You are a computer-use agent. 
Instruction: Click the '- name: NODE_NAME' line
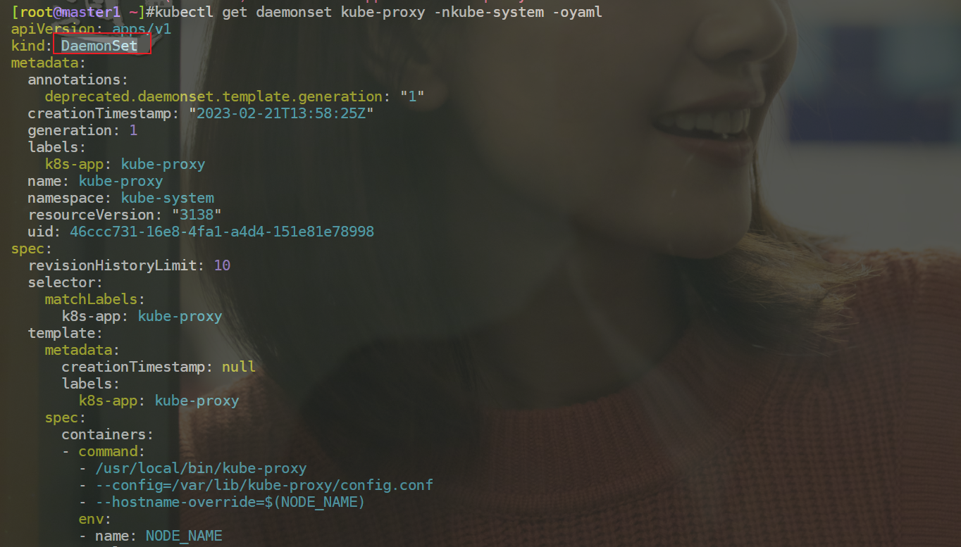[x=150, y=536]
